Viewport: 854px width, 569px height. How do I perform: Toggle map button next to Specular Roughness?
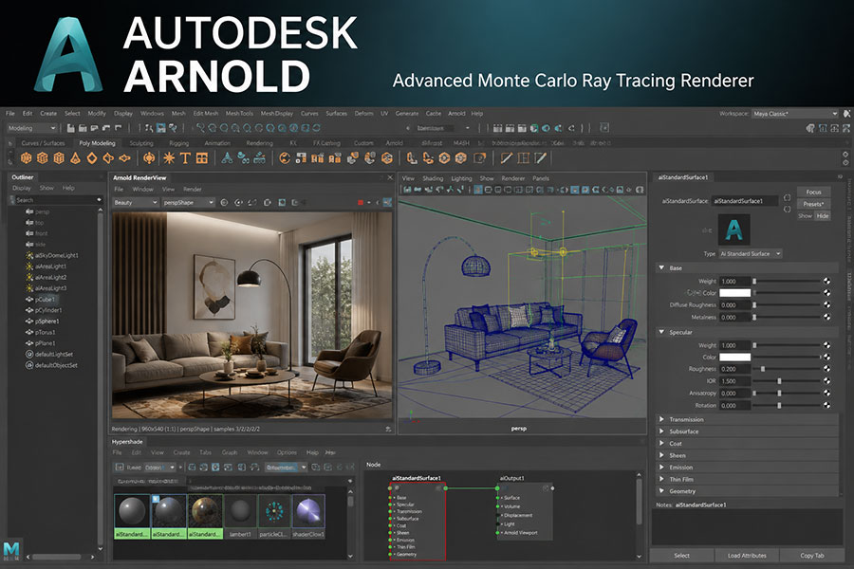tap(826, 369)
